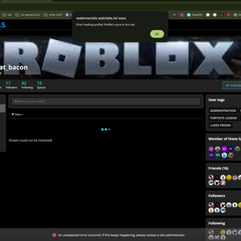This screenshot has width=241, height=241.
Task: Open the blue WG space avatar
Action: pos(218,155)
